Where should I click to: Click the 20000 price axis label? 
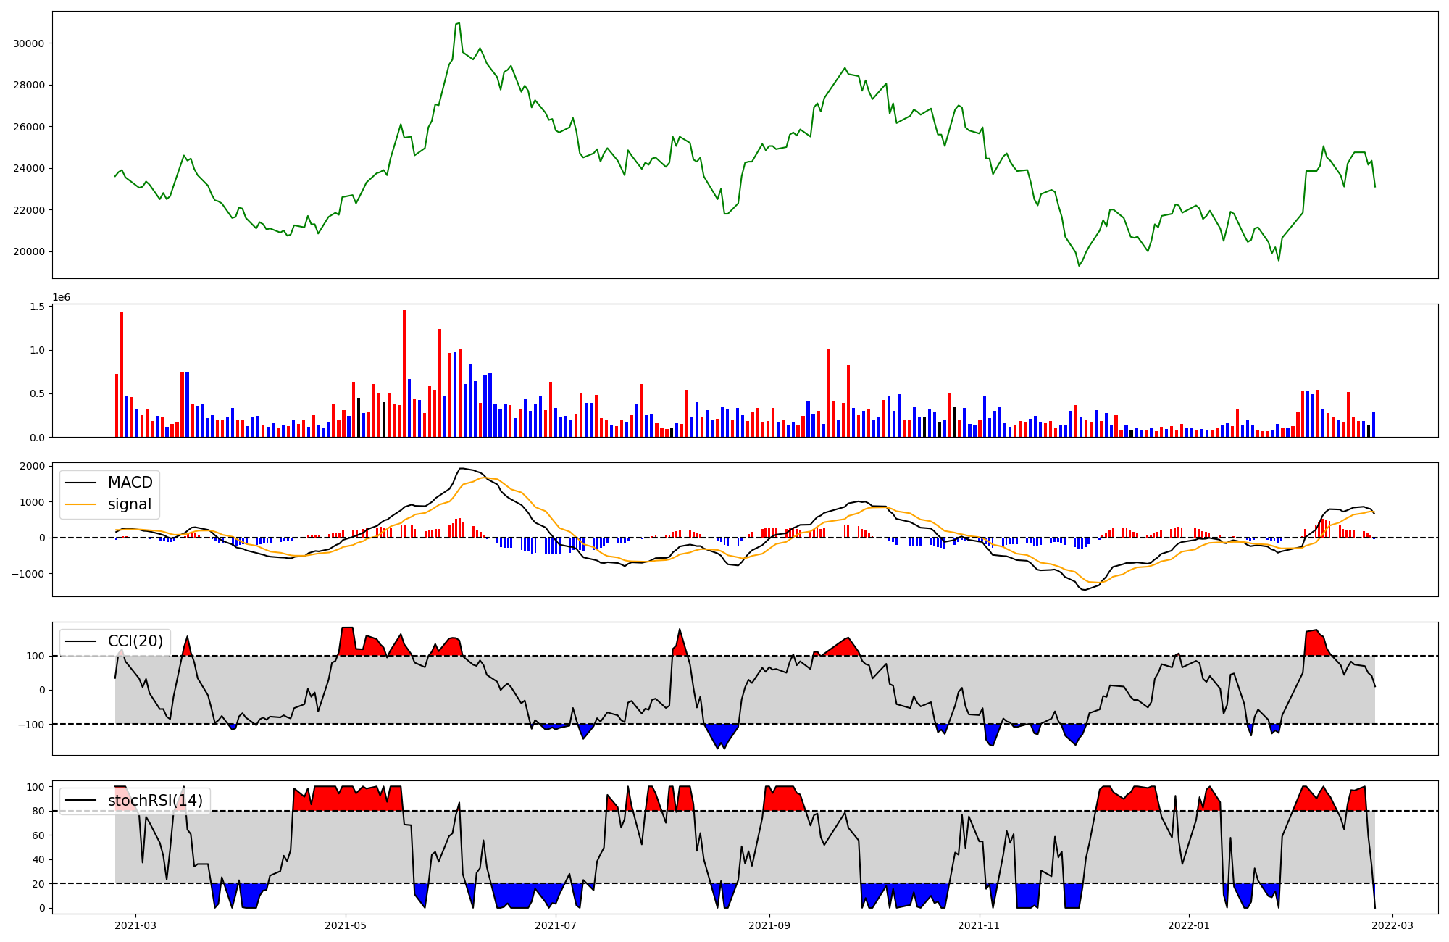(x=29, y=252)
